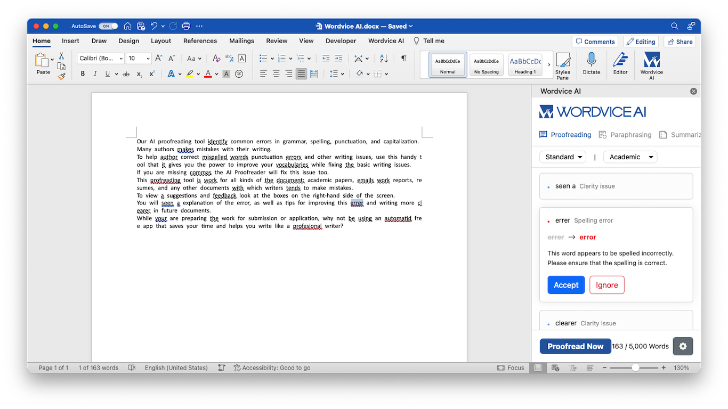The width and height of the screenshot is (728, 409).
Task: Print the document using the printer icon
Action: pyautogui.click(x=186, y=26)
